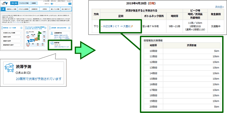
Task: Click the 17時台 row
Action: 182,90
